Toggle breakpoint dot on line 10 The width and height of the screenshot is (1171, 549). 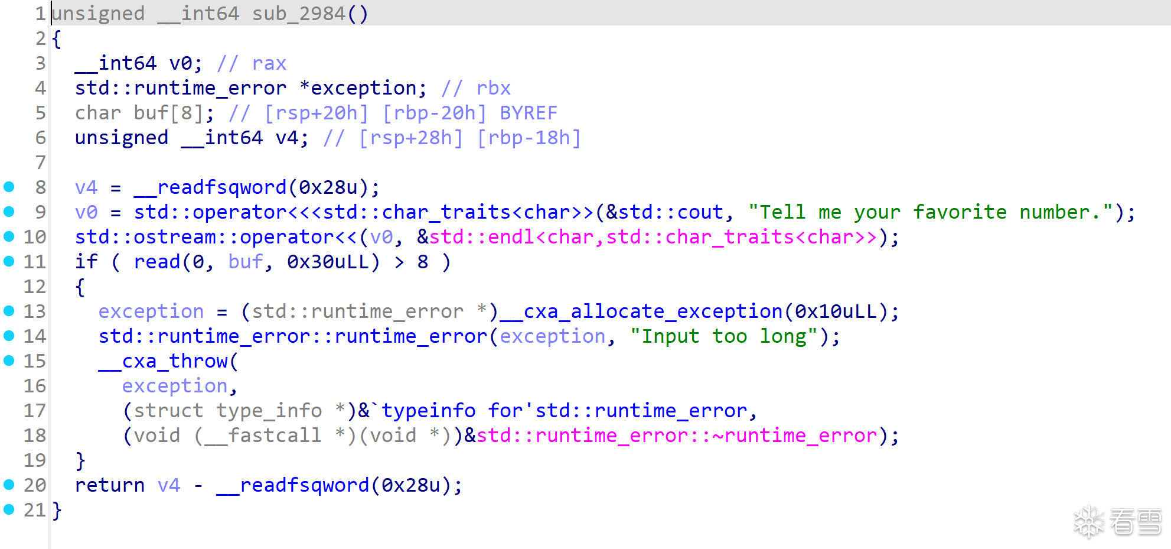9,236
